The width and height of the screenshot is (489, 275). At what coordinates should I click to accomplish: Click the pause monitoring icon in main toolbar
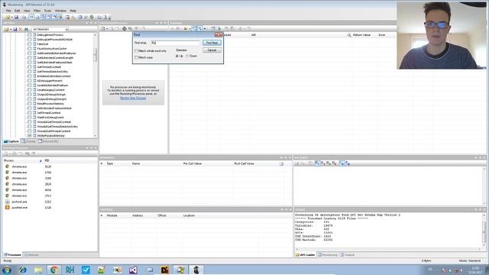(x=31, y=17)
